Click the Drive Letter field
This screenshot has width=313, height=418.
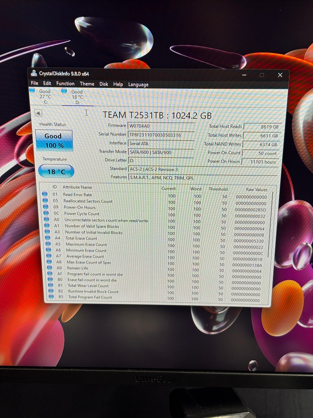pyautogui.click(x=161, y=161)
